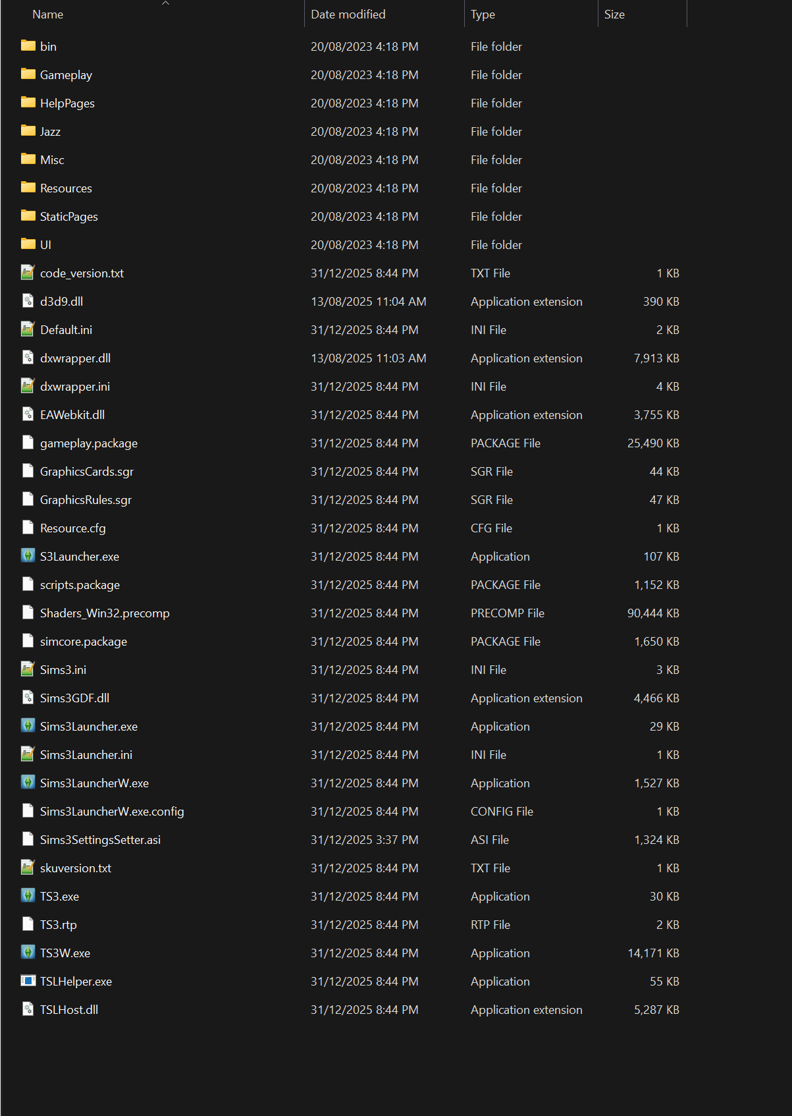Select the date 13/08/2025 11:03 AM
Viewport: 792px width, 1116px height.
pos(369,358)
